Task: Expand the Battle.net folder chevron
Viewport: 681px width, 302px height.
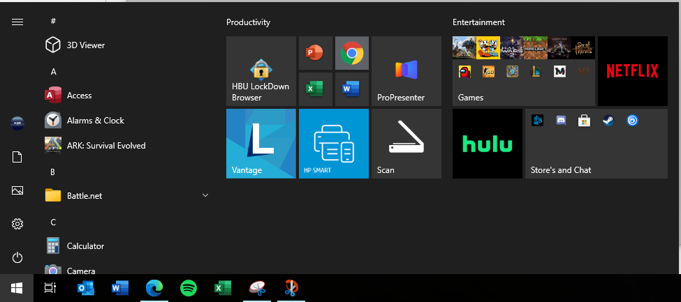Action: click(x=205, y=196)
